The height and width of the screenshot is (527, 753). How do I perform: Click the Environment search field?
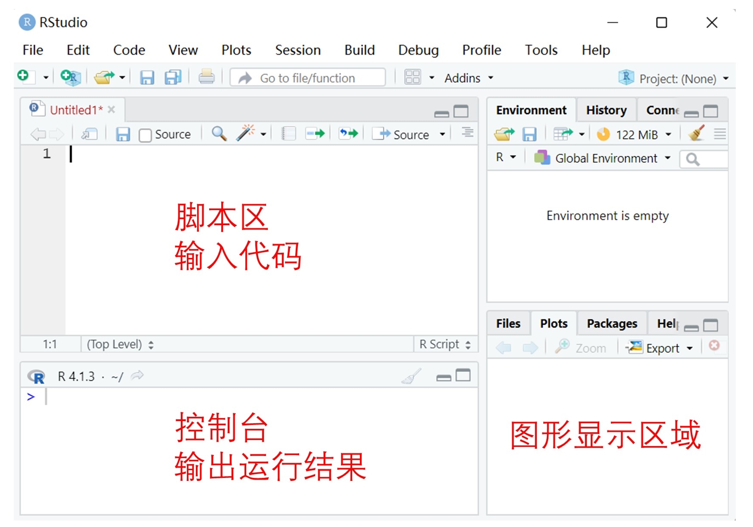point(704,159)
